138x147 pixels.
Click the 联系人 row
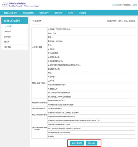tap(91, 37)
